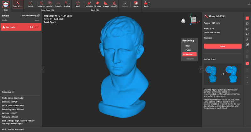Choose Mesh Edit Simplify
Image resolution: width=251 pixels, height=132 pixels.
click(x=114, y=4)
